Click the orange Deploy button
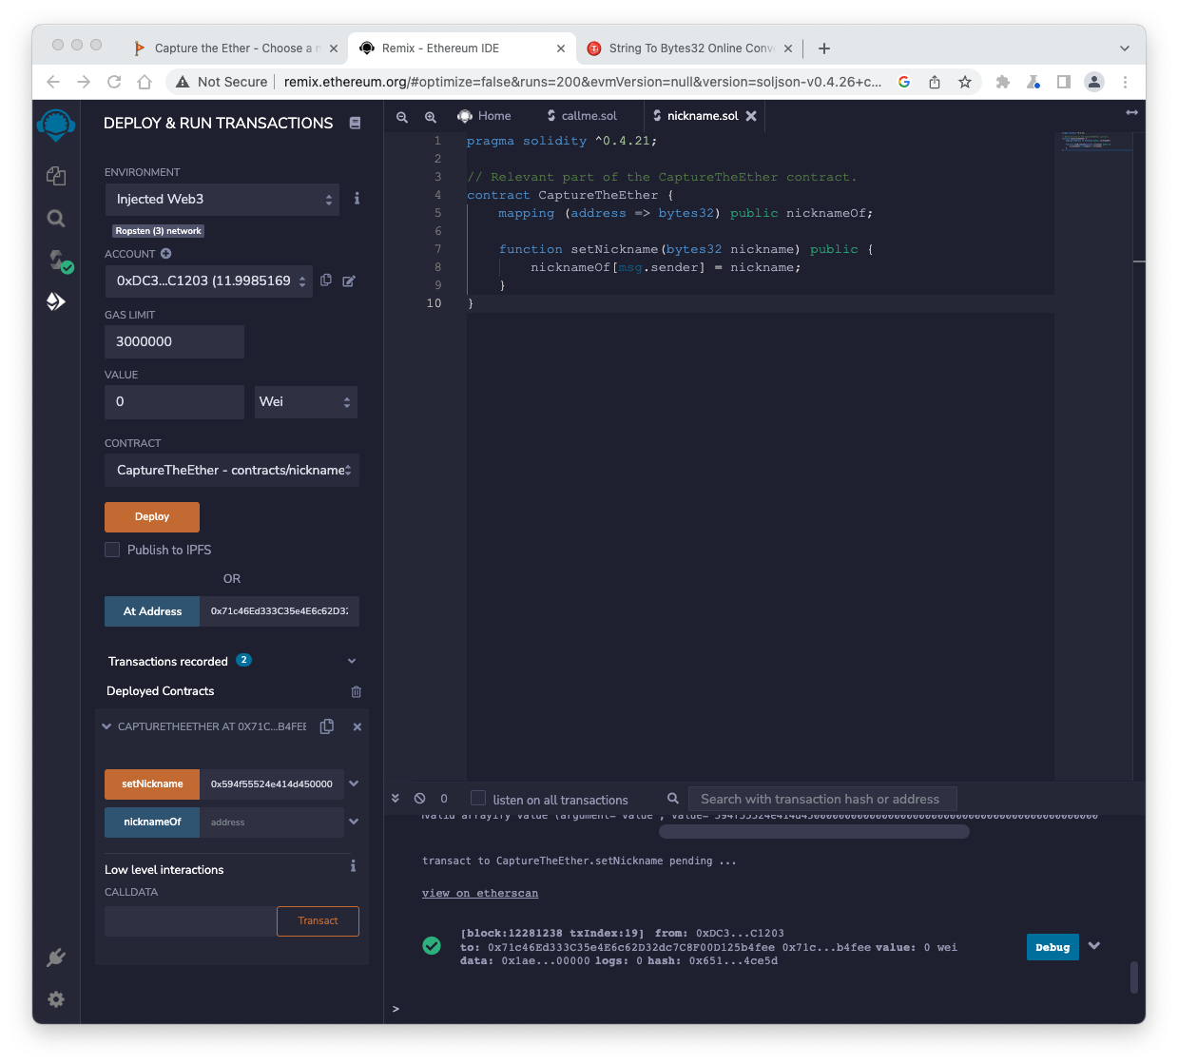1178x1064 pixels. pyautogui.click(x=152, y=517)
